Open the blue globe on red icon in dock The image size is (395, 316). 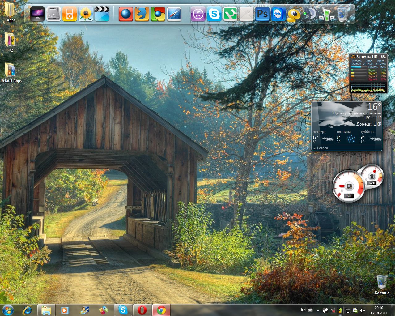(126, 14)
